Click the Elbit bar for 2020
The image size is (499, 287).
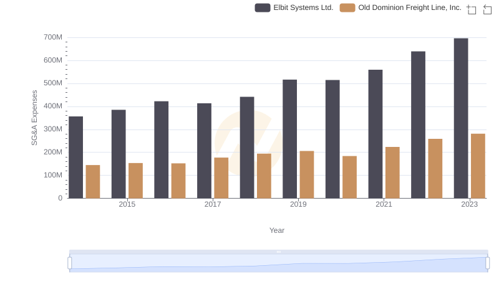(x=332, y=139)
